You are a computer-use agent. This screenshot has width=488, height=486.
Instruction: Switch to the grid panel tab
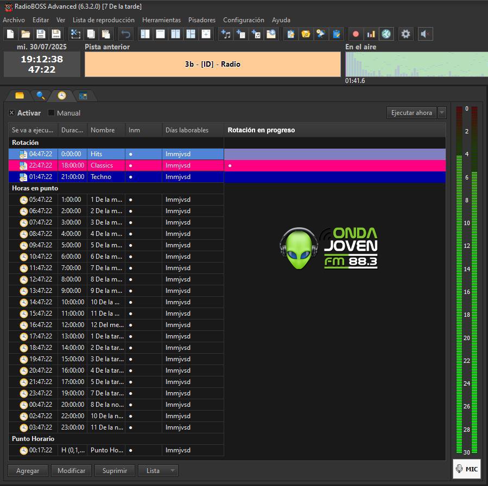(x=83, y=96)
